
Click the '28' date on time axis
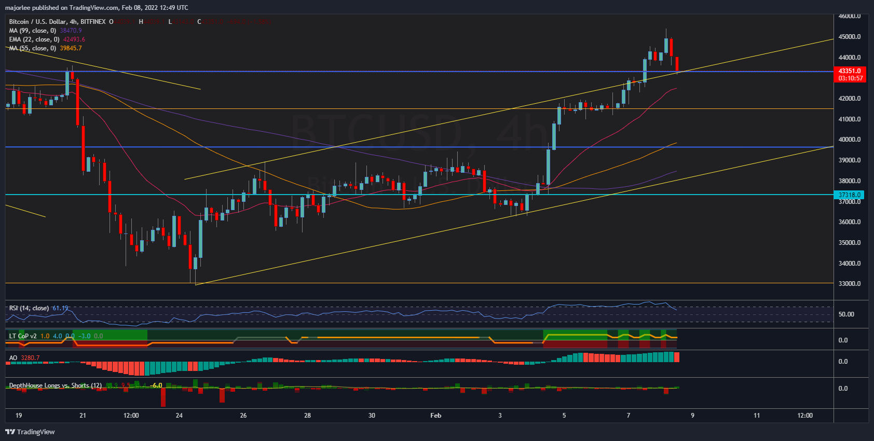point(307,416)
